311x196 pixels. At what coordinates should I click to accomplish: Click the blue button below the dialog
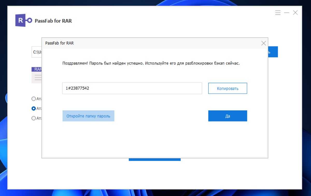[x=154, y=159]
